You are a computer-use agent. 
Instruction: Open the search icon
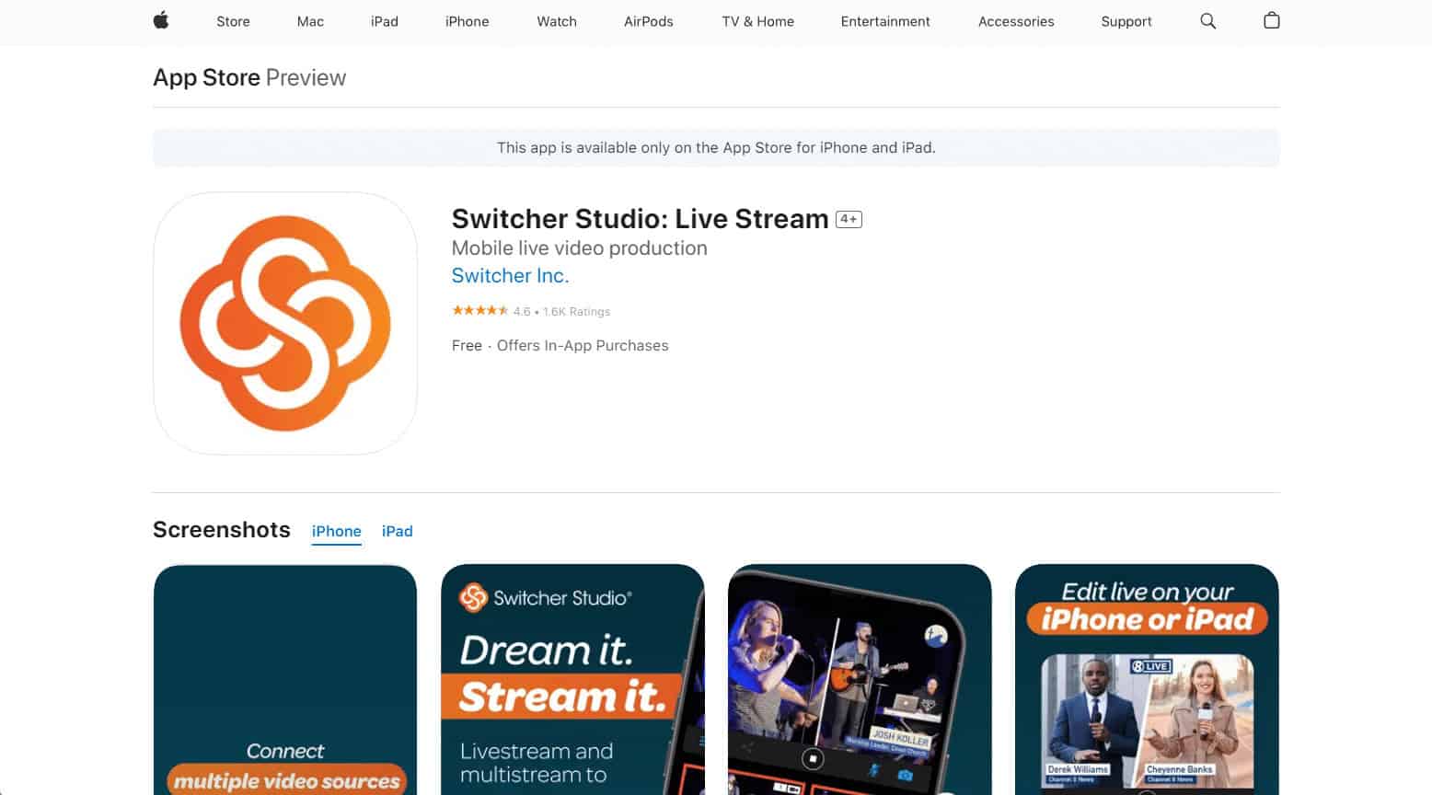coord(1207,21)
